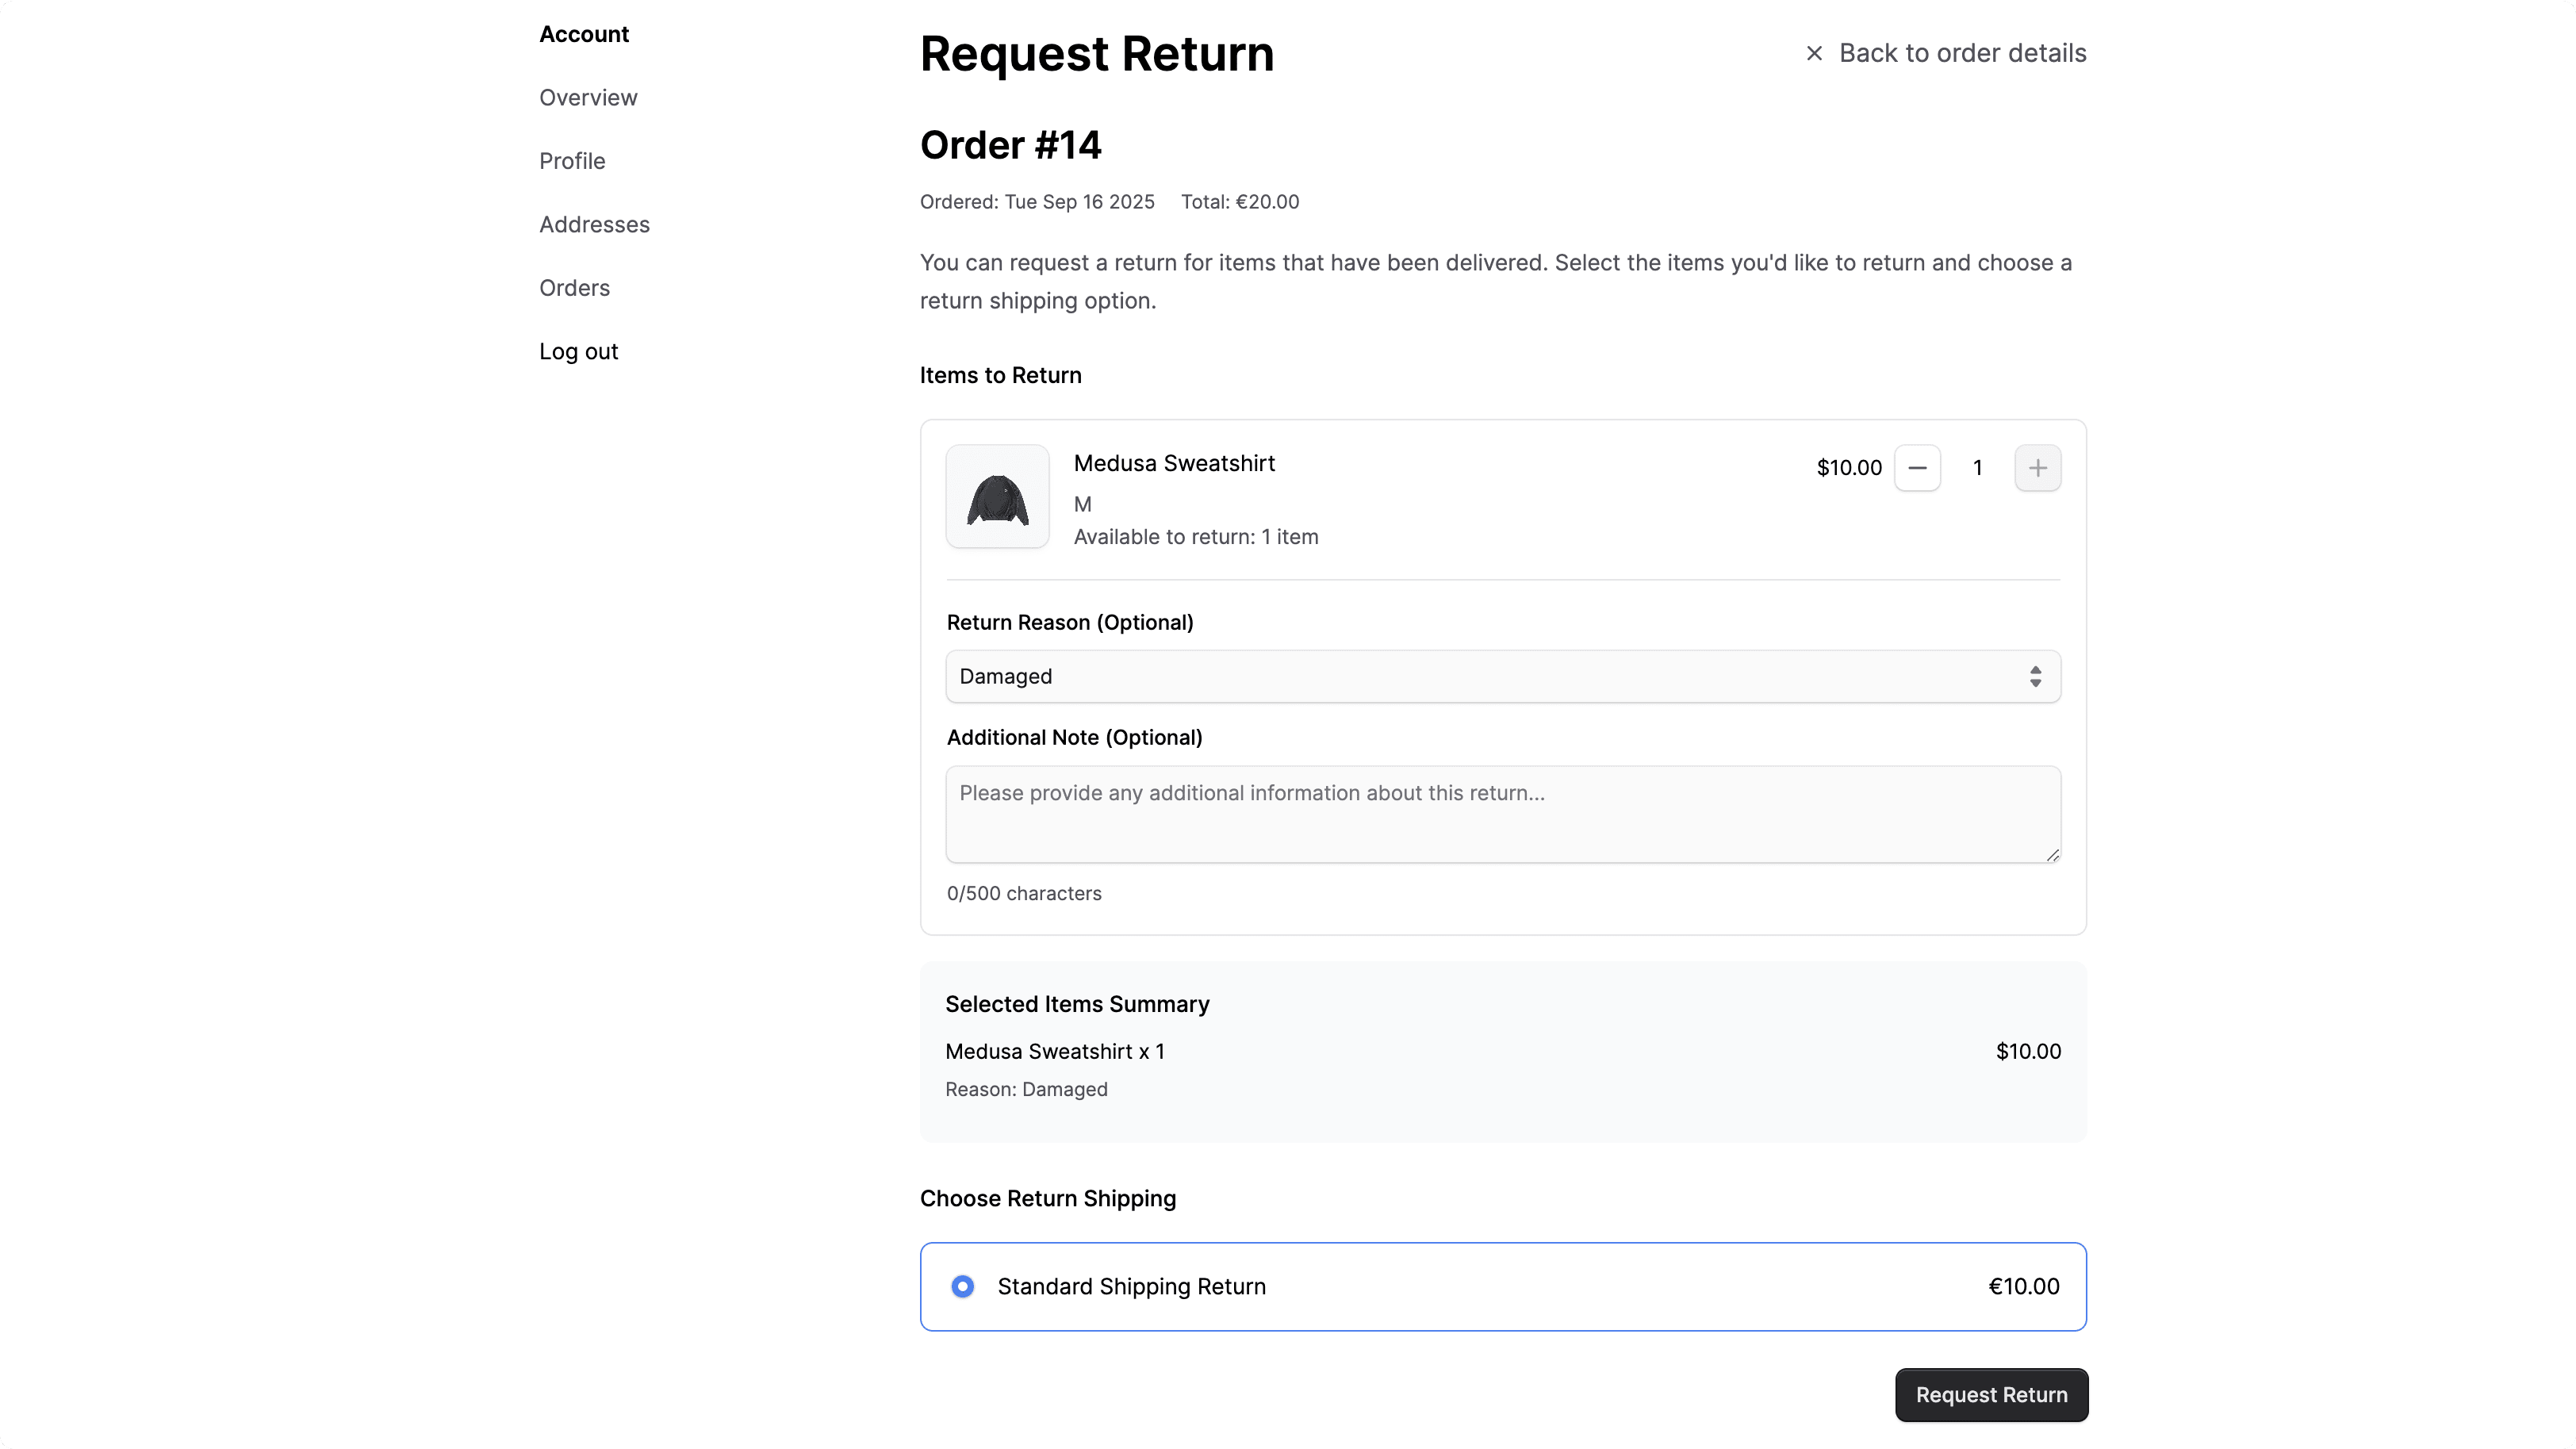The height and width of the screenshot is (1449, 2576).
Task: Click the minus icon to decrease quantity
Action: pos(1917,467)
